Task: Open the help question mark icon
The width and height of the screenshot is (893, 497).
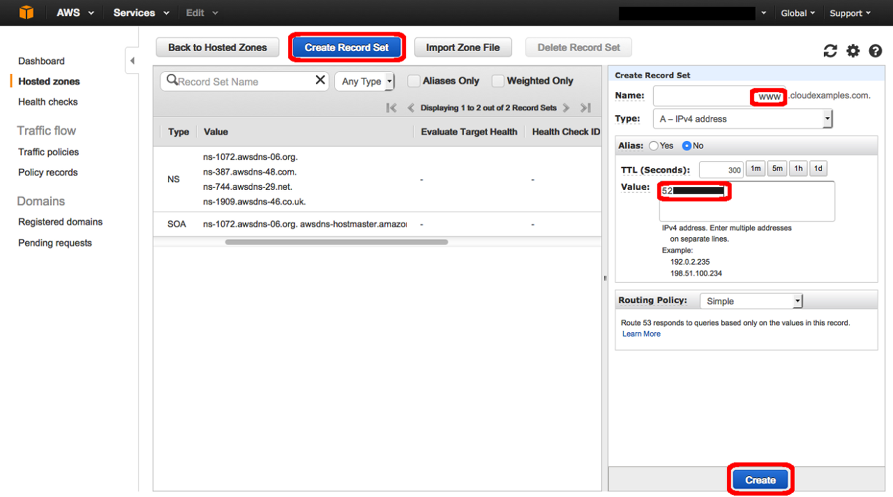Action: coord(876,51)
